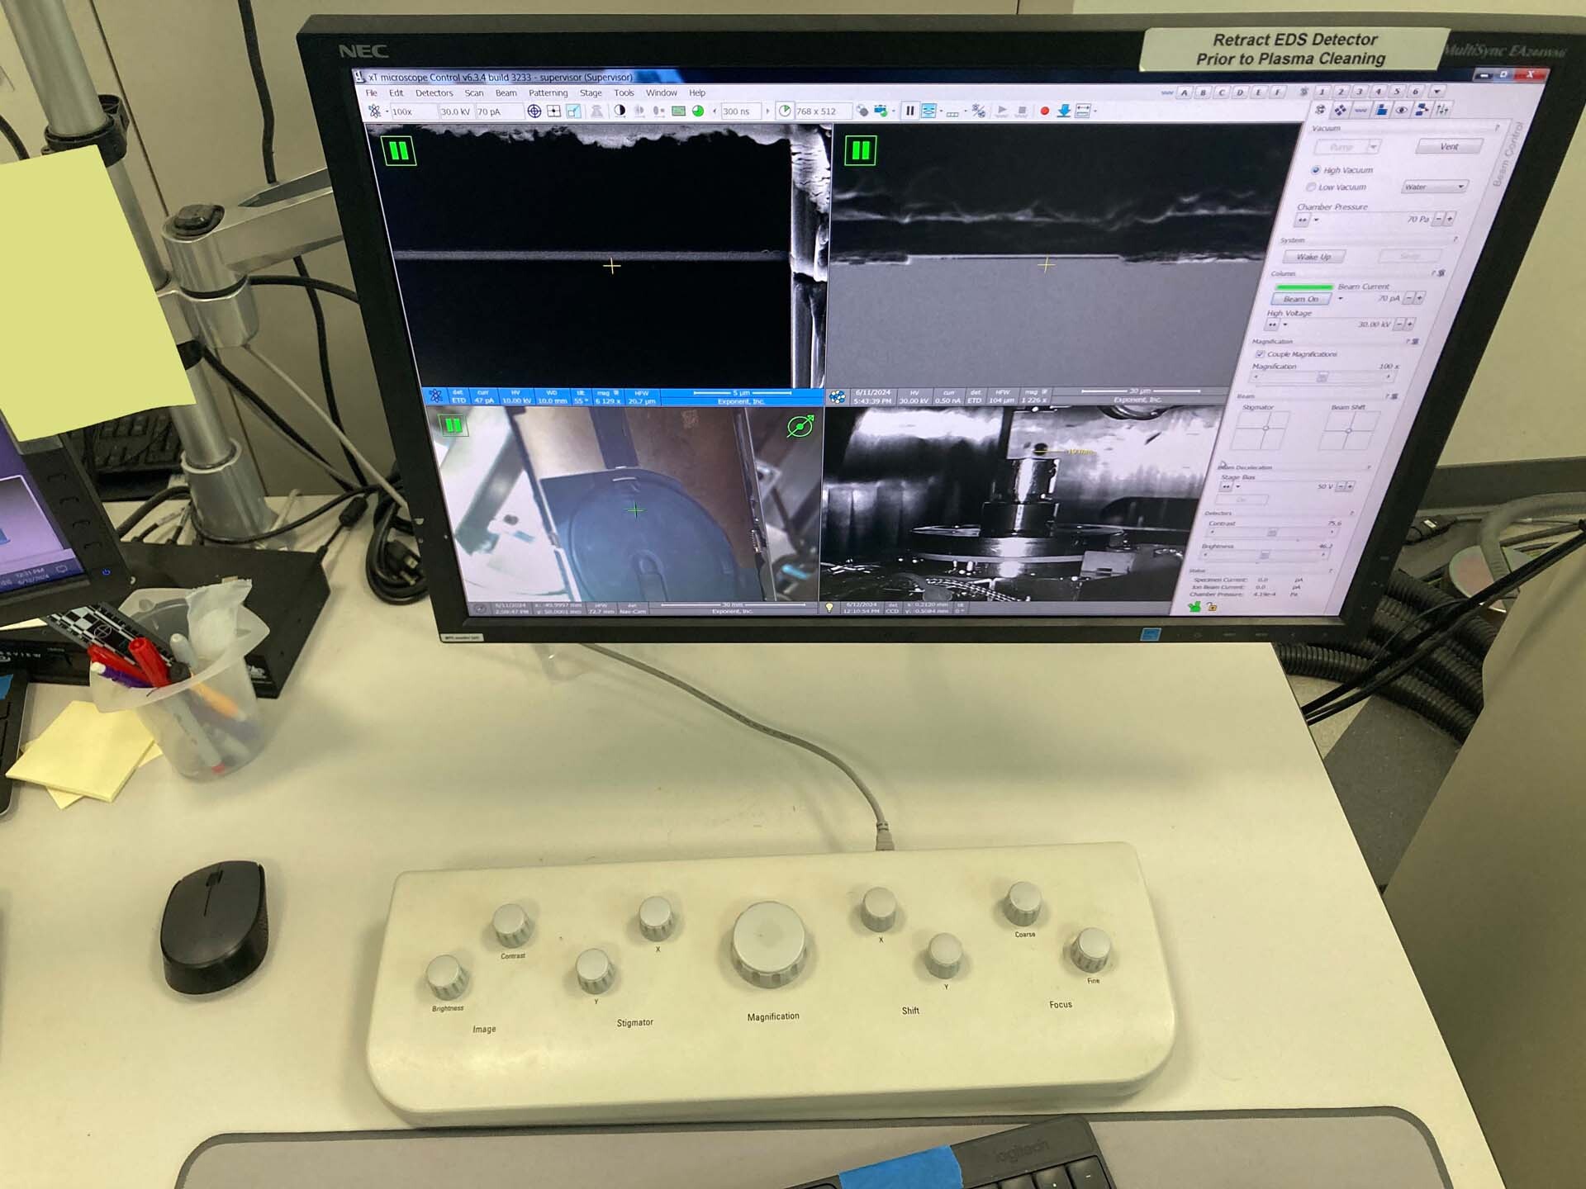1586x1189 pixels.
Task: Click the green compass icon in Nav-Cam quad
Action: point(800,426)
